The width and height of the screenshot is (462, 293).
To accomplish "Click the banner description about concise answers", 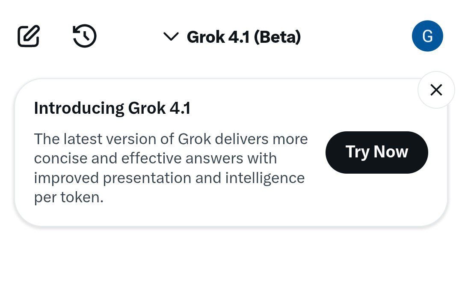I will pos(171,158).
